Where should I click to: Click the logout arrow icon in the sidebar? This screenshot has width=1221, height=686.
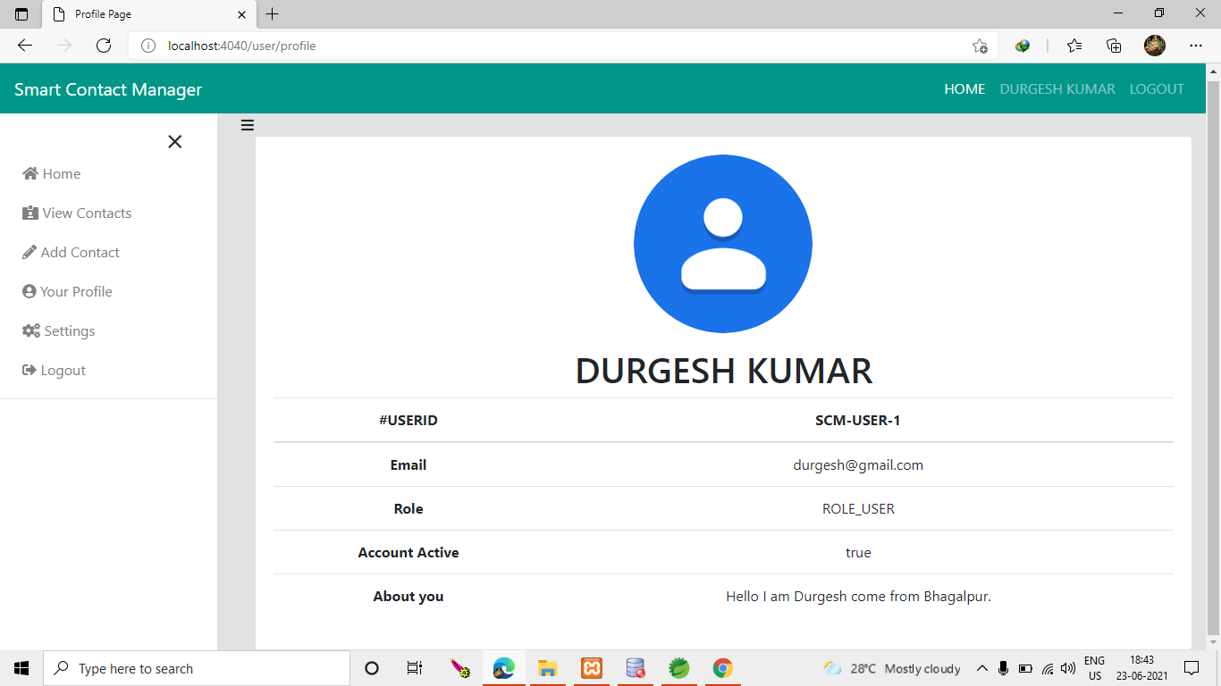tap(29, 370)
